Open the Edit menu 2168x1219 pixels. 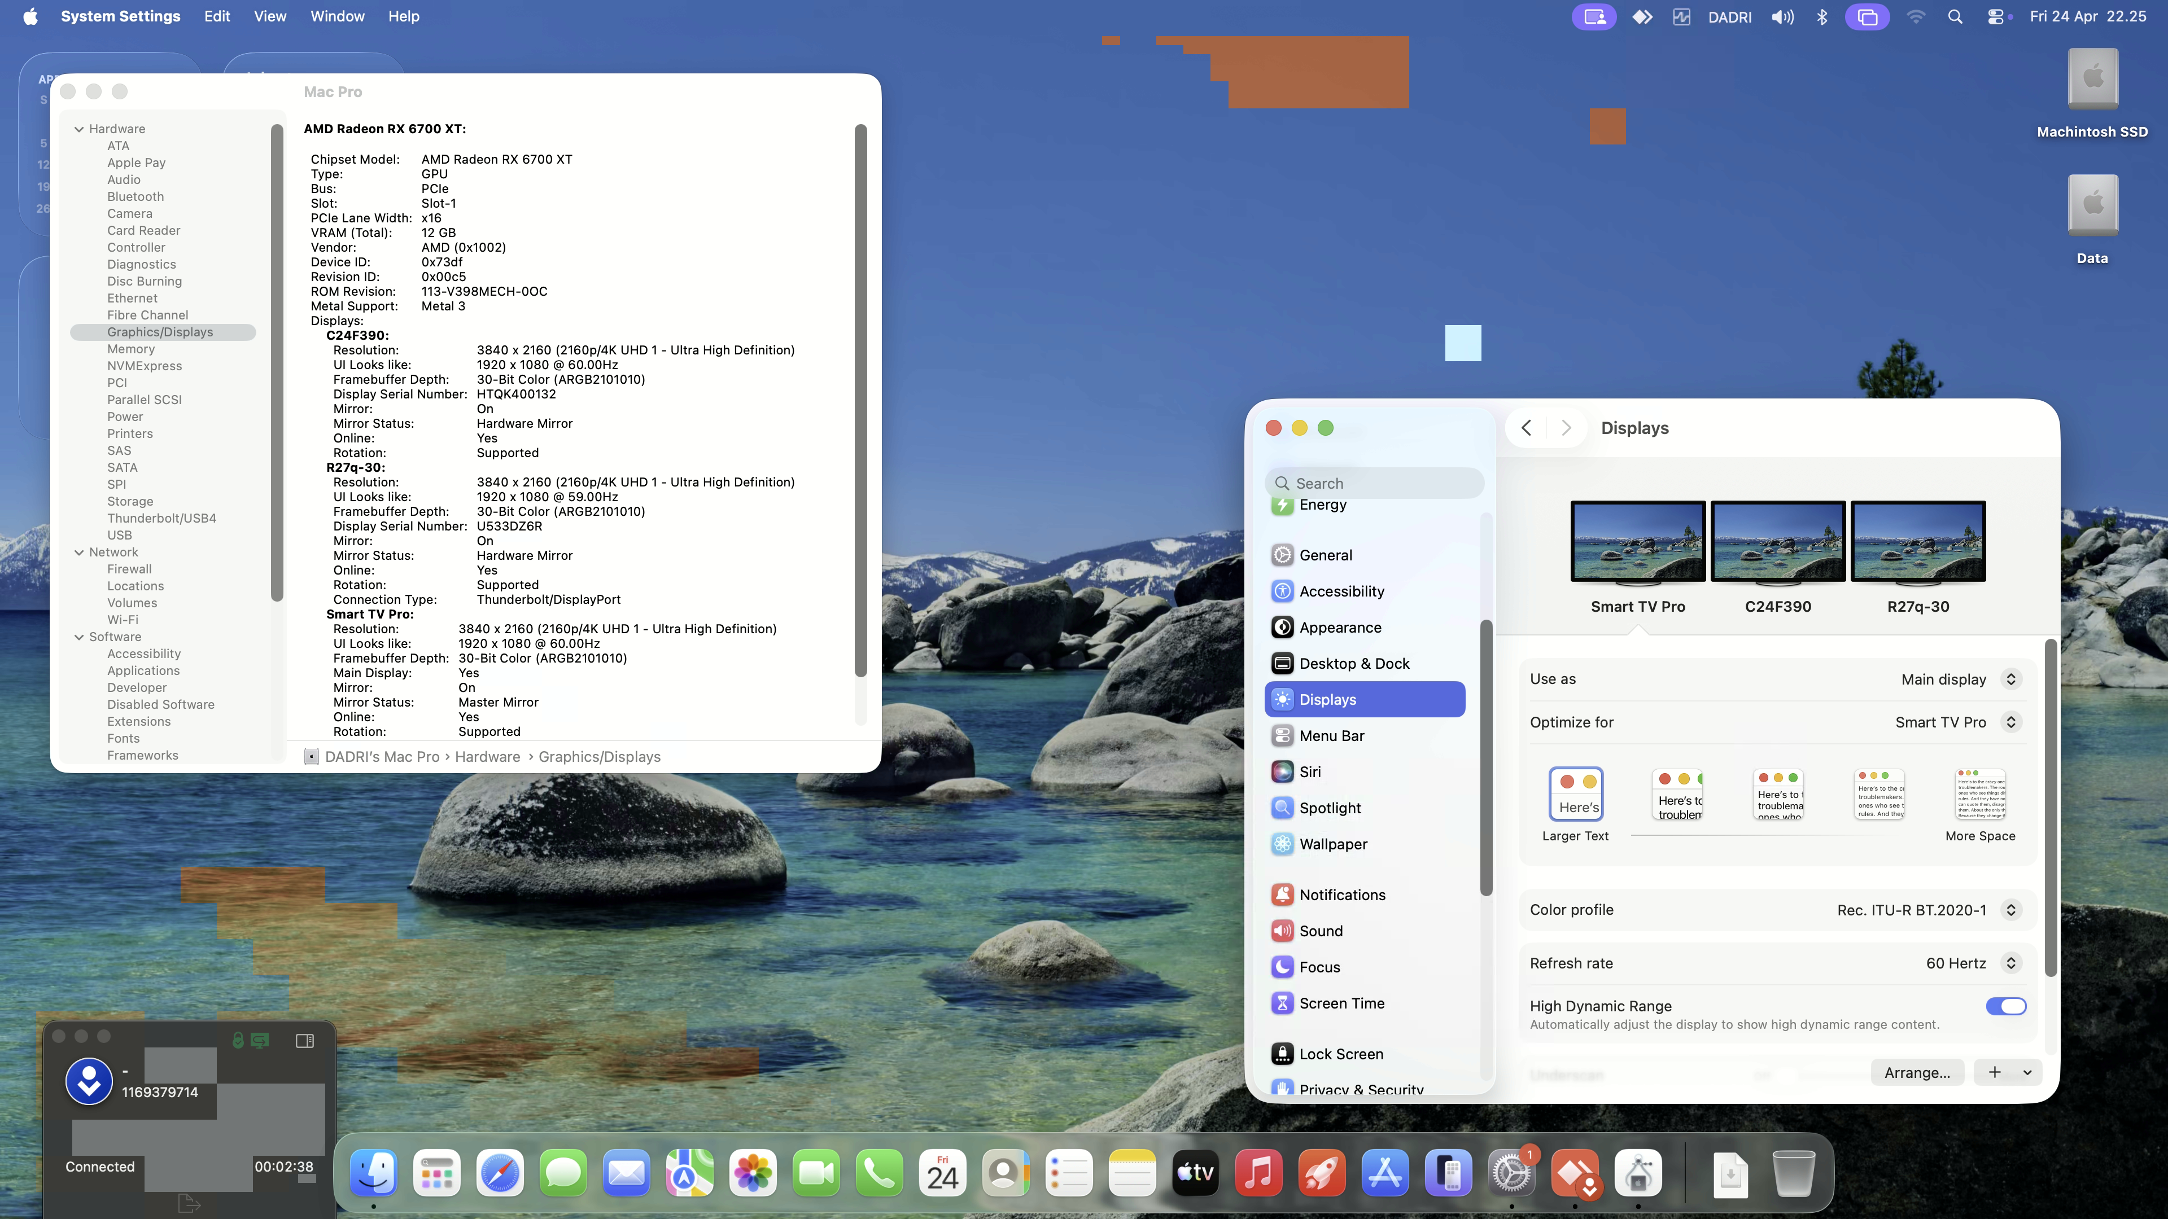tap(217, 17)
